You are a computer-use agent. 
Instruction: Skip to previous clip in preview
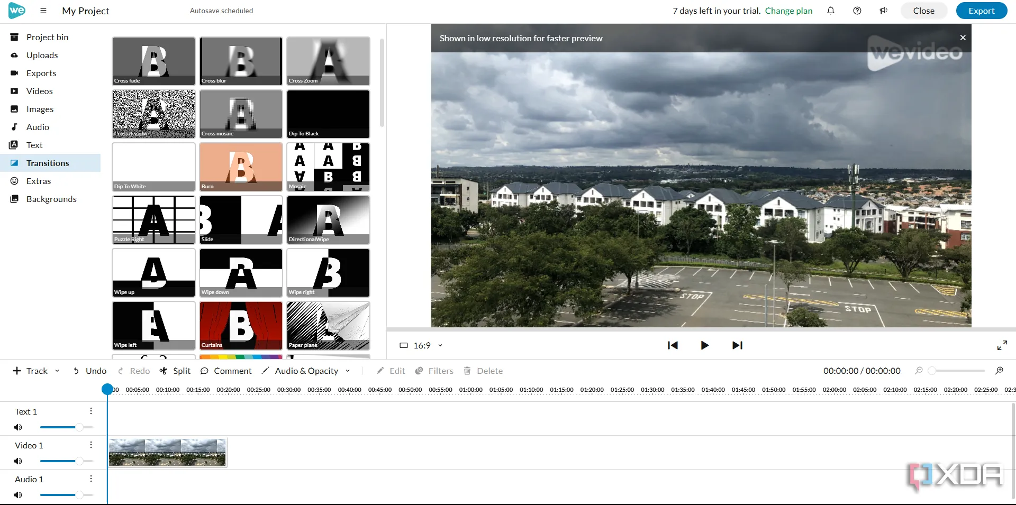point(673,345)
